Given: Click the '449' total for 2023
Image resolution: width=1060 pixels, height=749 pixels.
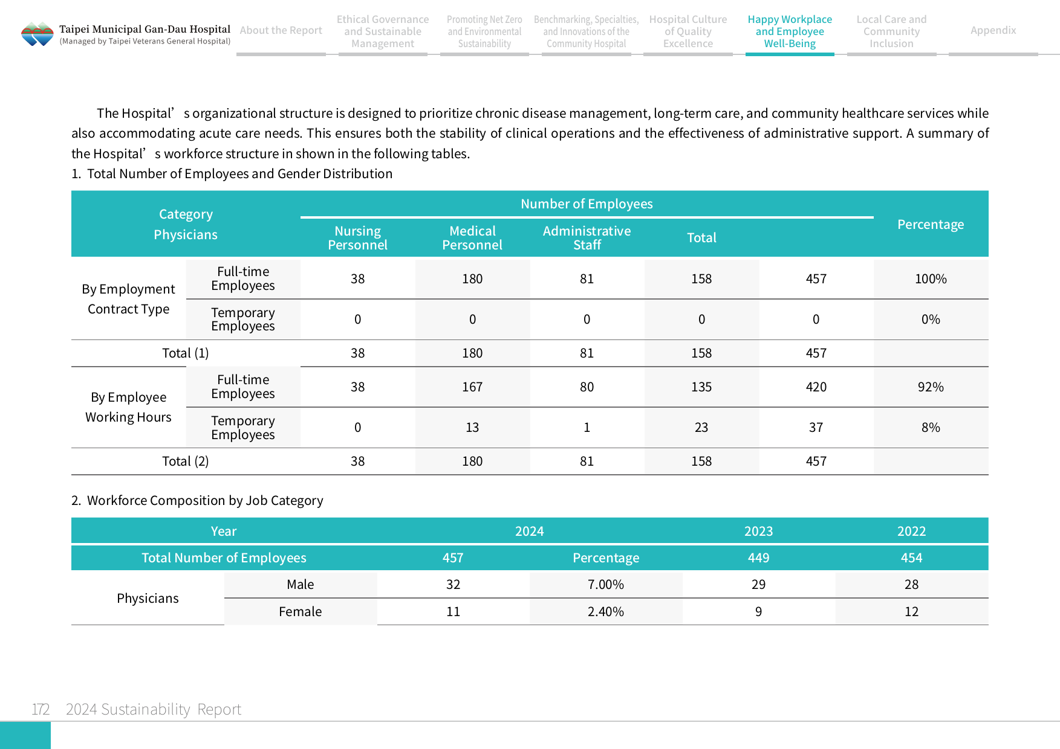Looking at the screenshot, I should (x=759, y=558).
